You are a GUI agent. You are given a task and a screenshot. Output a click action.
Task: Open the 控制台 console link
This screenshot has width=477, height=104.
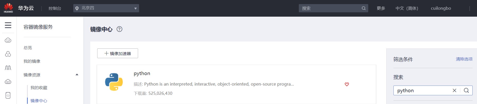pyautogui.click(x=55, y=8)
